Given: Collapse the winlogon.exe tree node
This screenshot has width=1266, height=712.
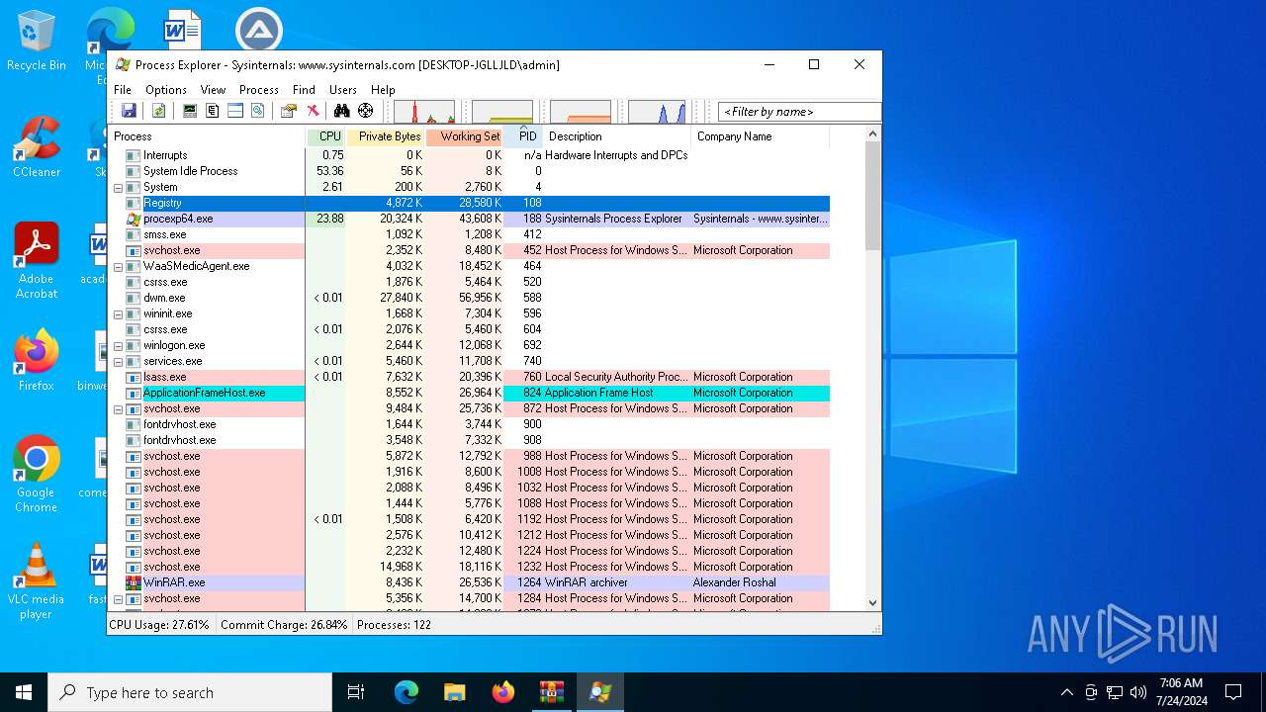Looking at the screenshot, I should pyautogui.click(x=118, y=345).
